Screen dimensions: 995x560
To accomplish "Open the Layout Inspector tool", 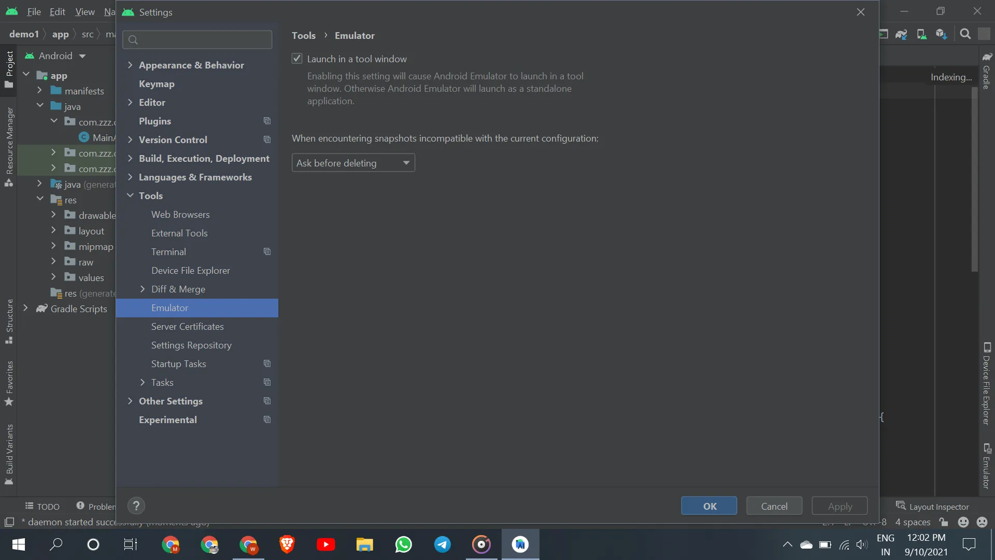I will [x=932, y=507].
